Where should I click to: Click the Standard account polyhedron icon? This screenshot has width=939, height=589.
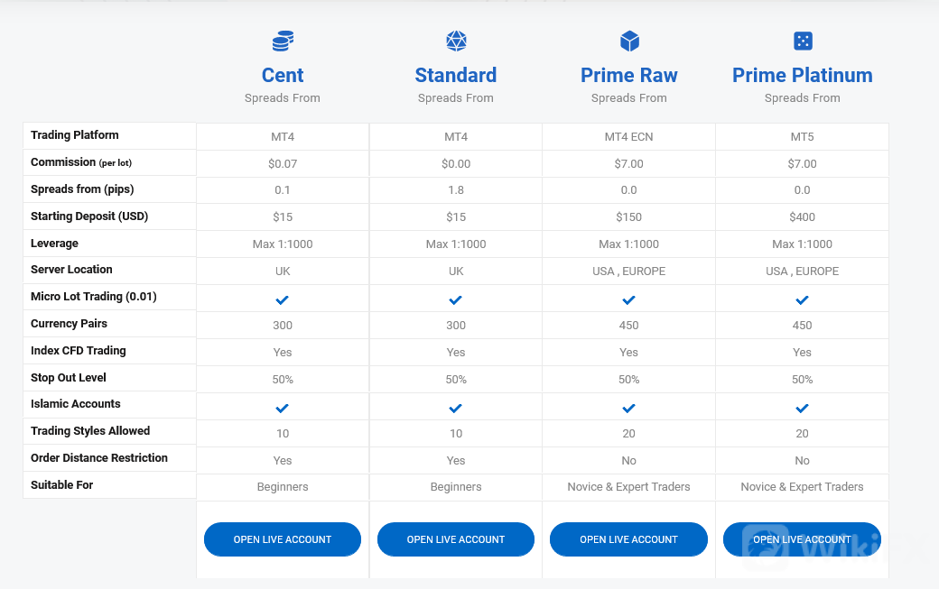tap(456, 41)
